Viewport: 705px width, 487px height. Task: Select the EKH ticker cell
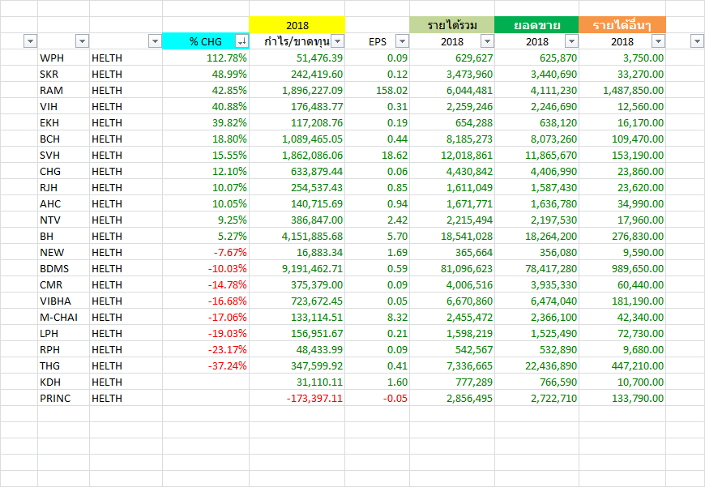tap(63, 122)
